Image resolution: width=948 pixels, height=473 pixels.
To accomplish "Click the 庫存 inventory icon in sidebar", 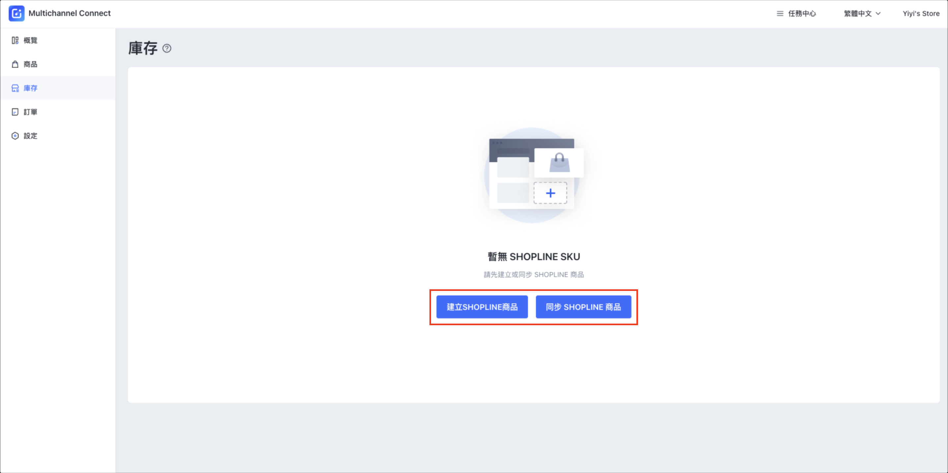I will click(x=15, y=88).
